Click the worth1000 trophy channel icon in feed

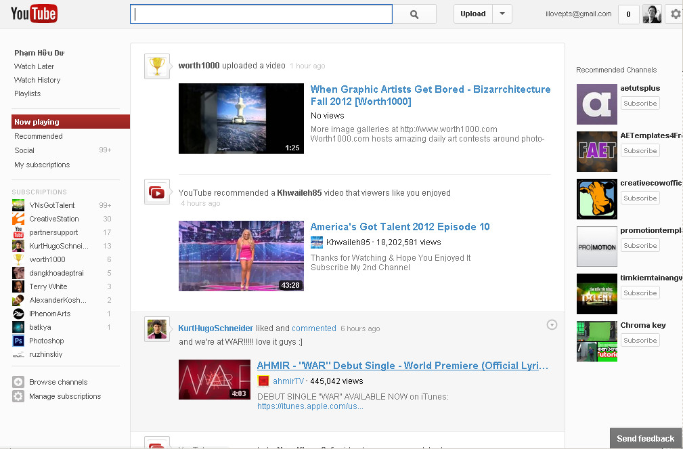(x=157, y=66)
